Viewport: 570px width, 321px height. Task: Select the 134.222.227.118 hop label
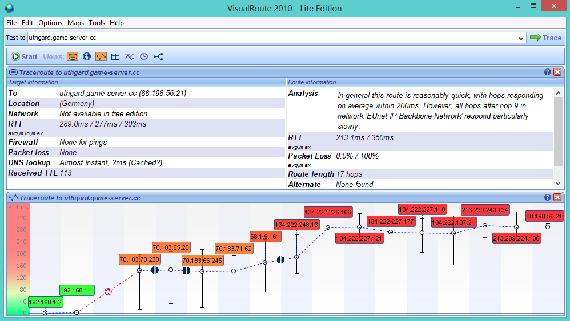coord(422,209)
